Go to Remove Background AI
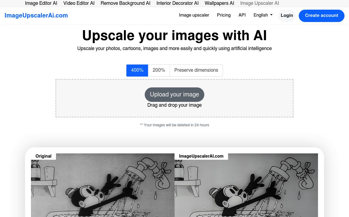The height and width of the screenshot is (217, 349). pos(125,3)
